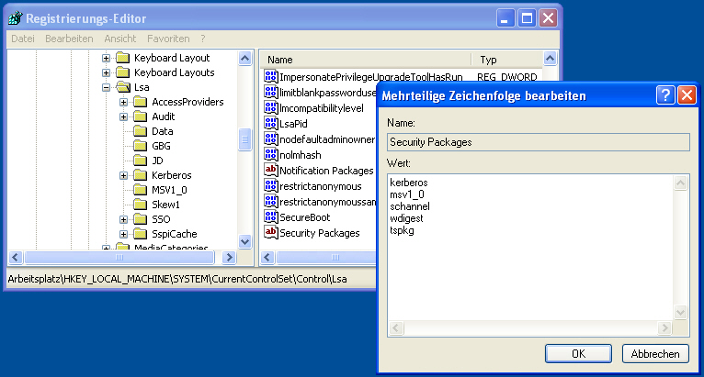704x377 pixels.
Task: Select the Lsa open folder icon
Action: [123, 87]
